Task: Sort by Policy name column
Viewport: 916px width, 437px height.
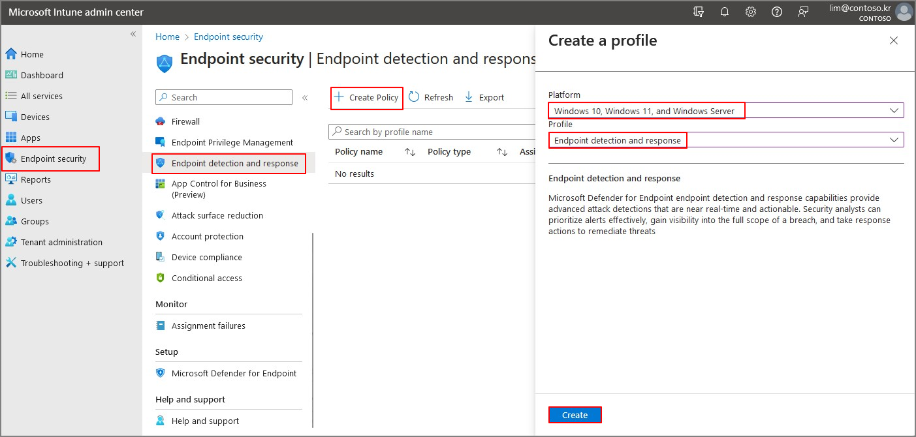Action: pyautogui.click(x=375, y=152)
